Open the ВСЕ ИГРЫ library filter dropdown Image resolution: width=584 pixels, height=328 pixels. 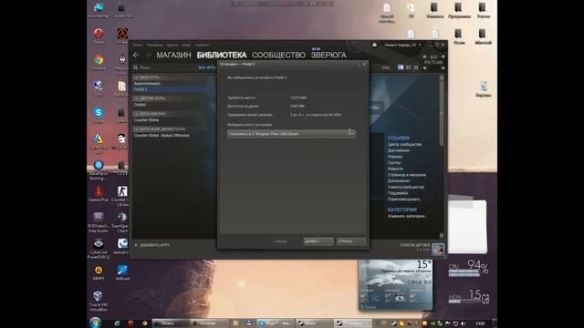click(207, 67)
